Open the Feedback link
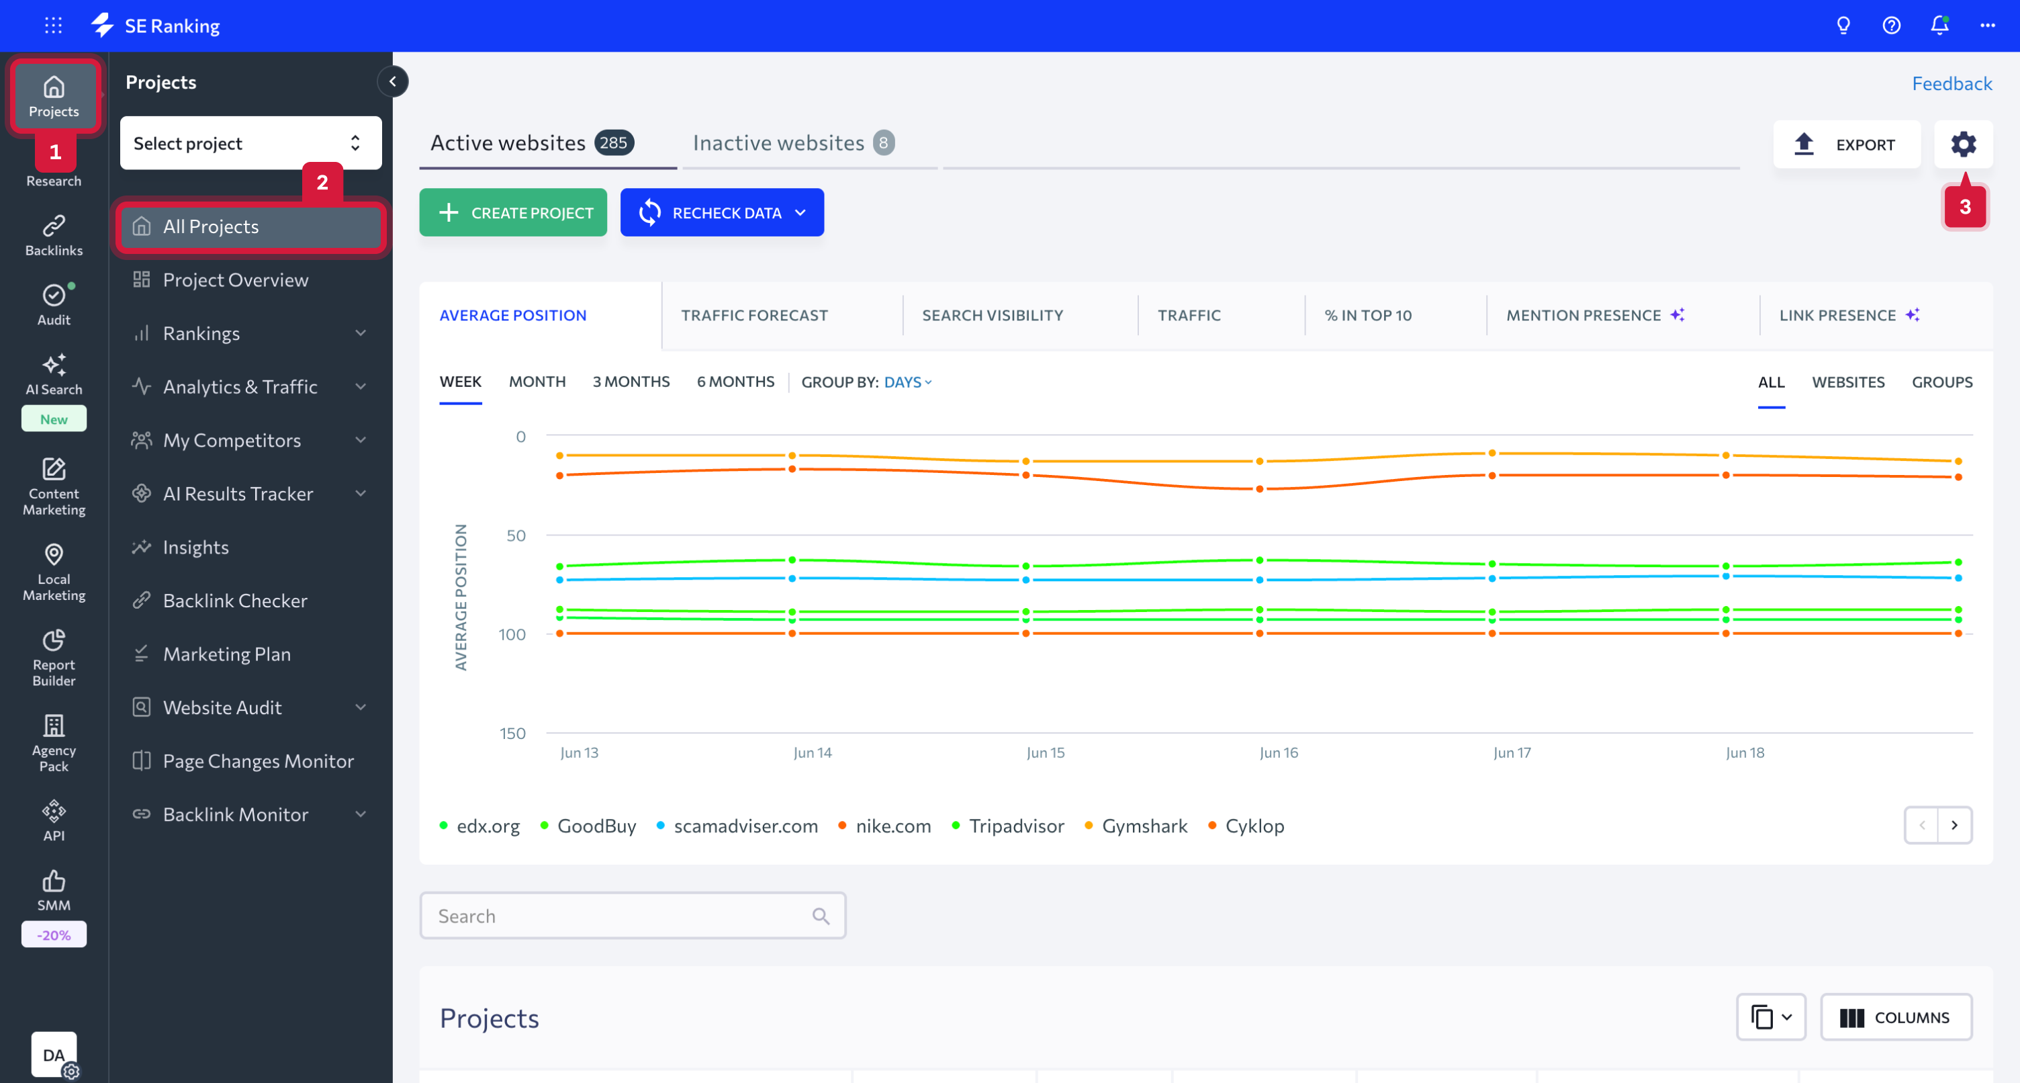Screen dimensions: 2020x1083 click(1952, 83)
